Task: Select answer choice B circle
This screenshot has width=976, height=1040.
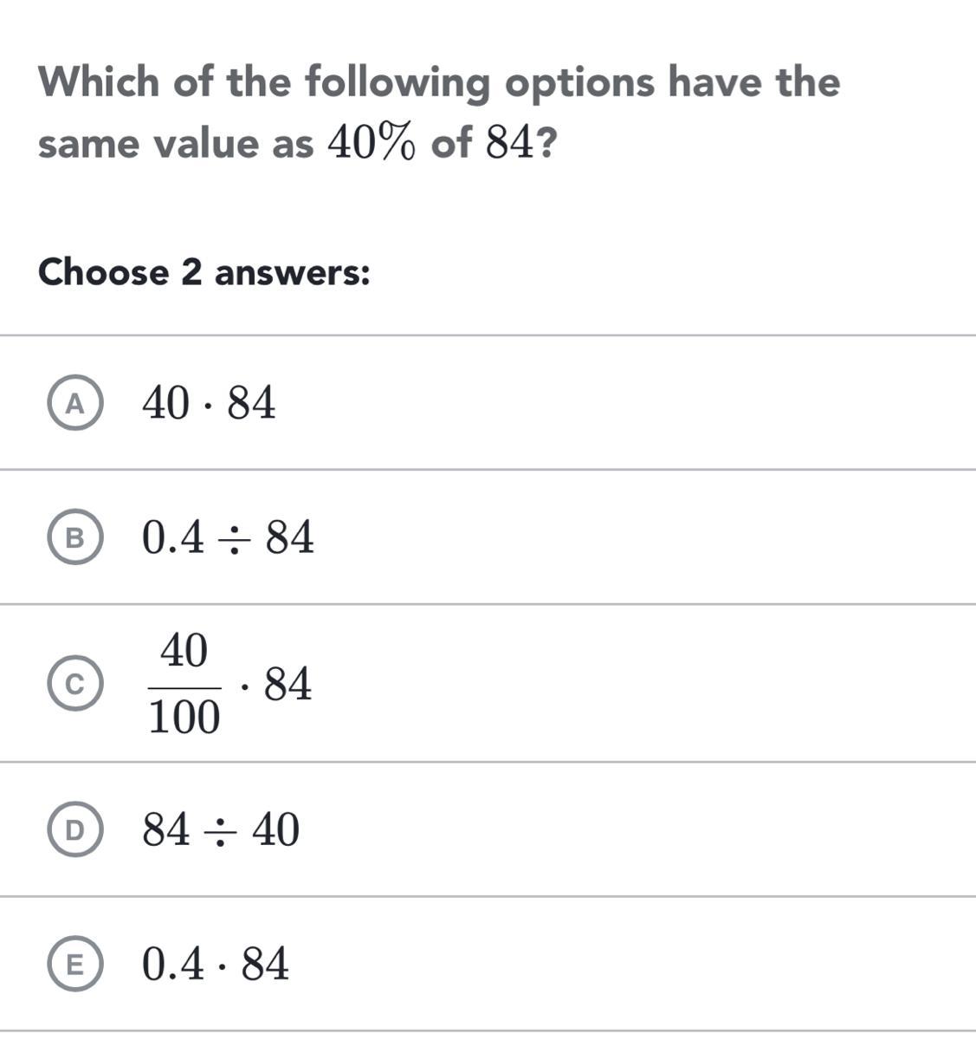Action: click(75, 538)
